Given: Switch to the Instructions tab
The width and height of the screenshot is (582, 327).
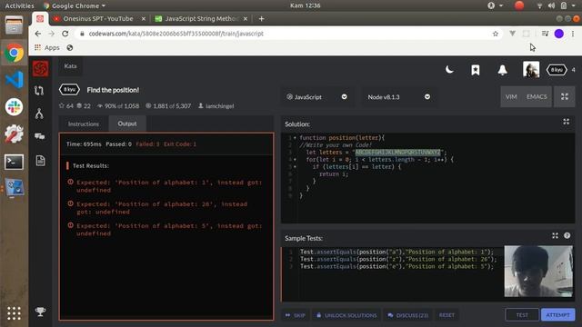Looking at the screenshot, I should [x=84, y=124].
